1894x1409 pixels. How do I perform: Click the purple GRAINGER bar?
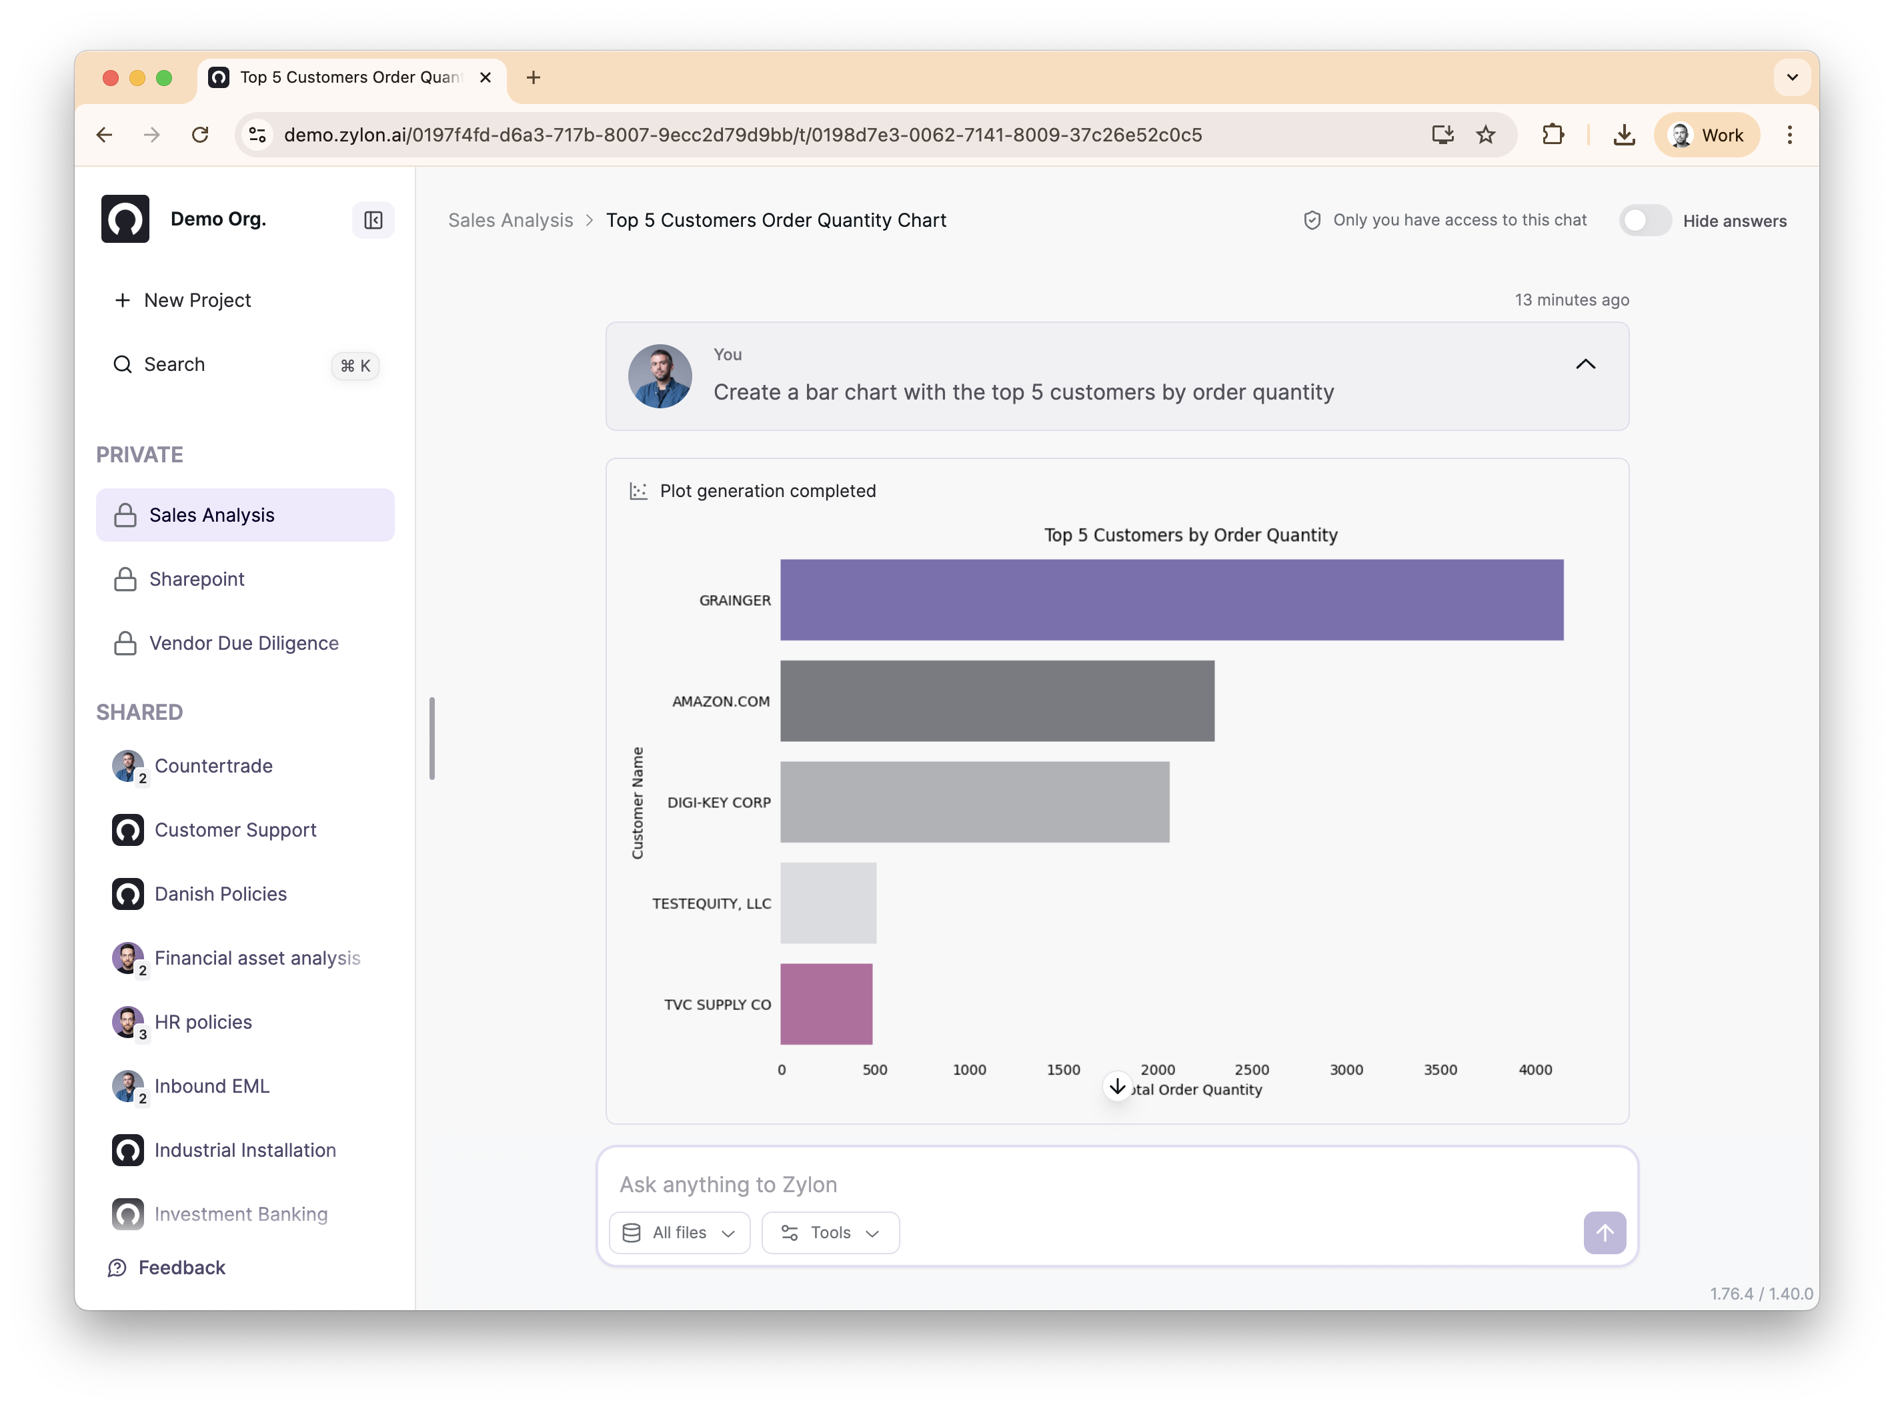1171,600
